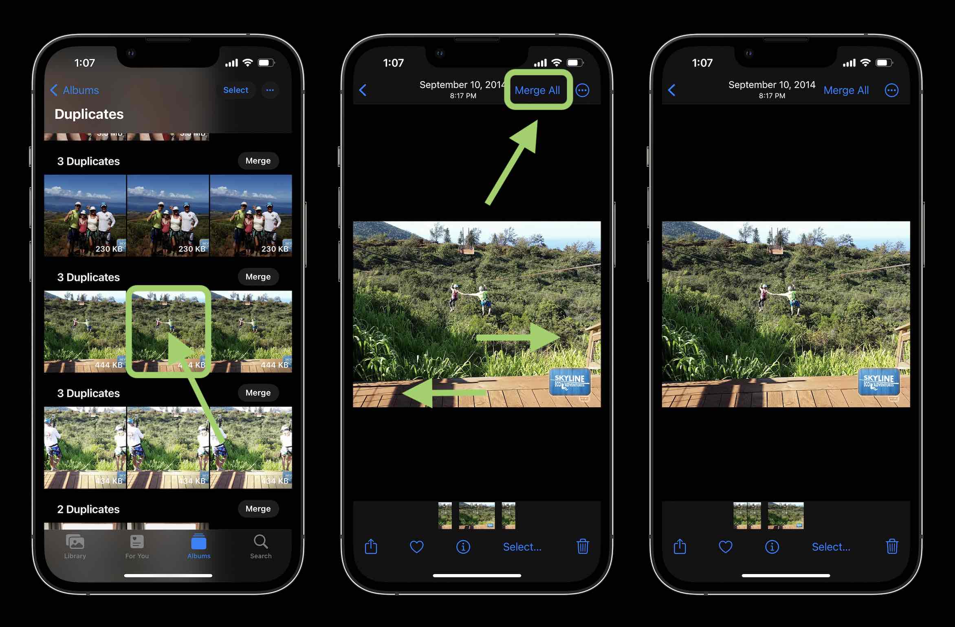Tap Select button on Albums screen
This screenshot has height=627, width=955.
[235, 90]
